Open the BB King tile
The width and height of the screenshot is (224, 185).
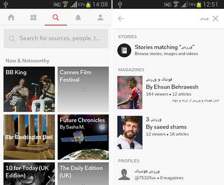(x=29, y=89)
